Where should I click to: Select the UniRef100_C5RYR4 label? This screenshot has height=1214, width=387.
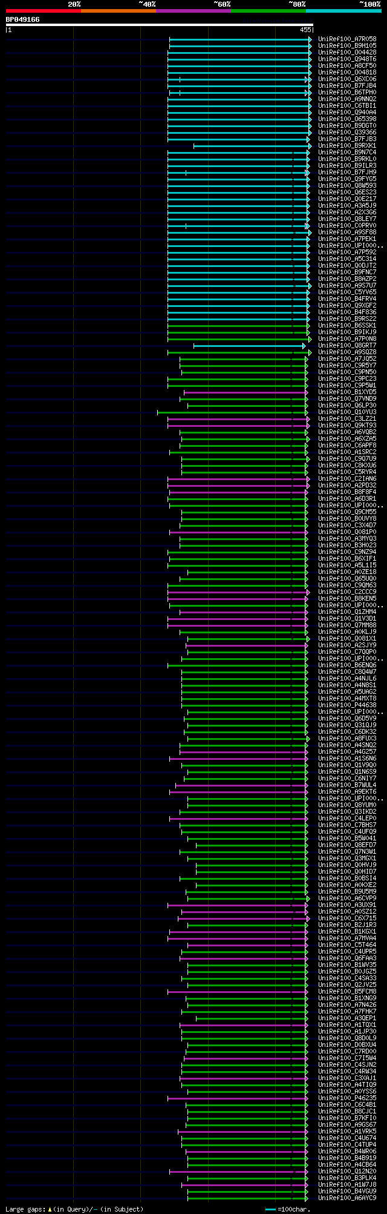[x=347, y=472]
